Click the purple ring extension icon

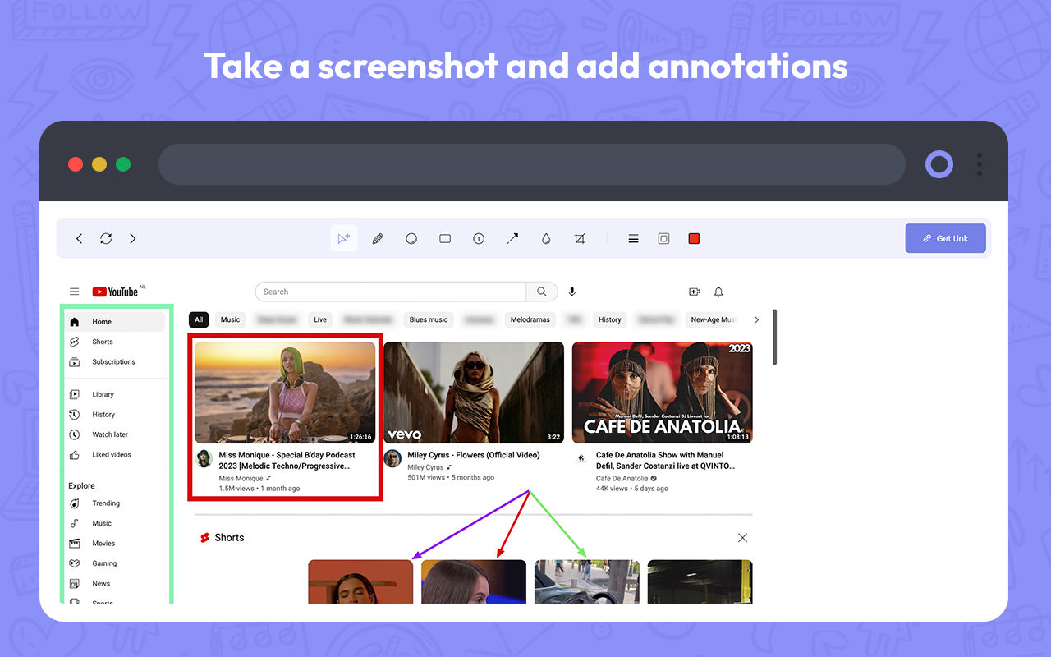point(939,164)
